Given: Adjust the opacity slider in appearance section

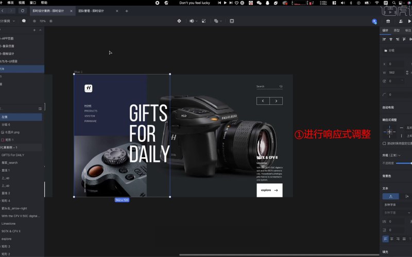Looking at the screenshot, I should (x=404, y=163).
